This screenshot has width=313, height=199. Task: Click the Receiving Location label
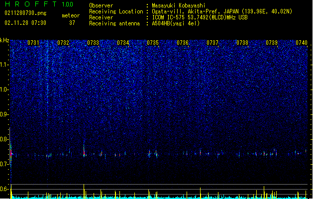coord(116,11)
